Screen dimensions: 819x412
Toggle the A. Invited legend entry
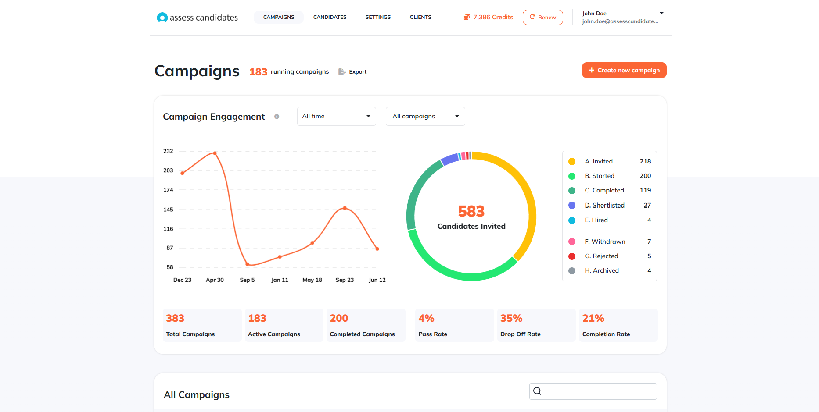(598, 161)
